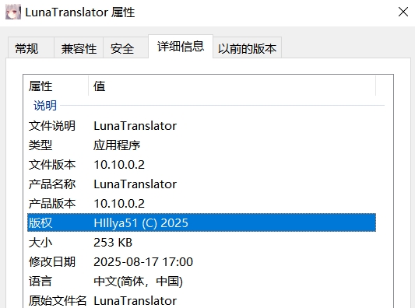Image resolution: width=415 pixels, height=308 pixels.
Task: Click the 详细信息 tab
Action: coord(181,47)
